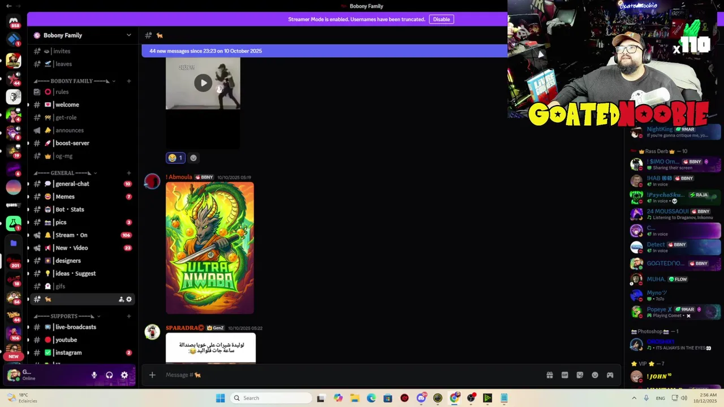Open GIF picker in message bar
Screen dimensions: 724x407
coord(564,375)
